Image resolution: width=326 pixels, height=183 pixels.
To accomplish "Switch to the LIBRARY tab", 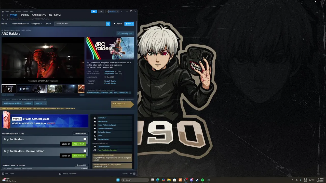I will click(24, 15).
